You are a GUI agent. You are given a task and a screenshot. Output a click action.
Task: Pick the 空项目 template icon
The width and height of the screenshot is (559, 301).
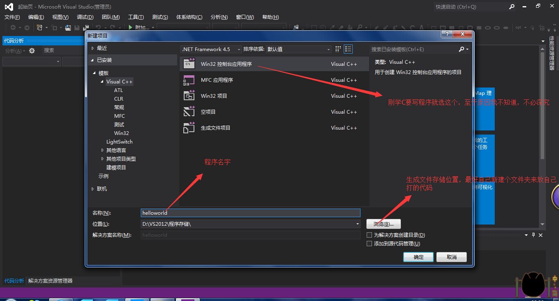[x=189, y=112]
